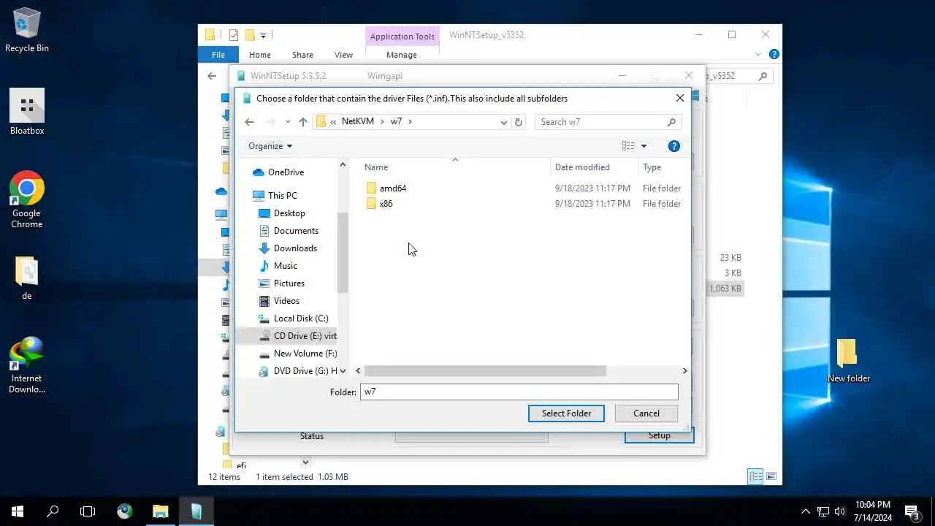Switch Explorer to large icons view

[x=771, y=476]
